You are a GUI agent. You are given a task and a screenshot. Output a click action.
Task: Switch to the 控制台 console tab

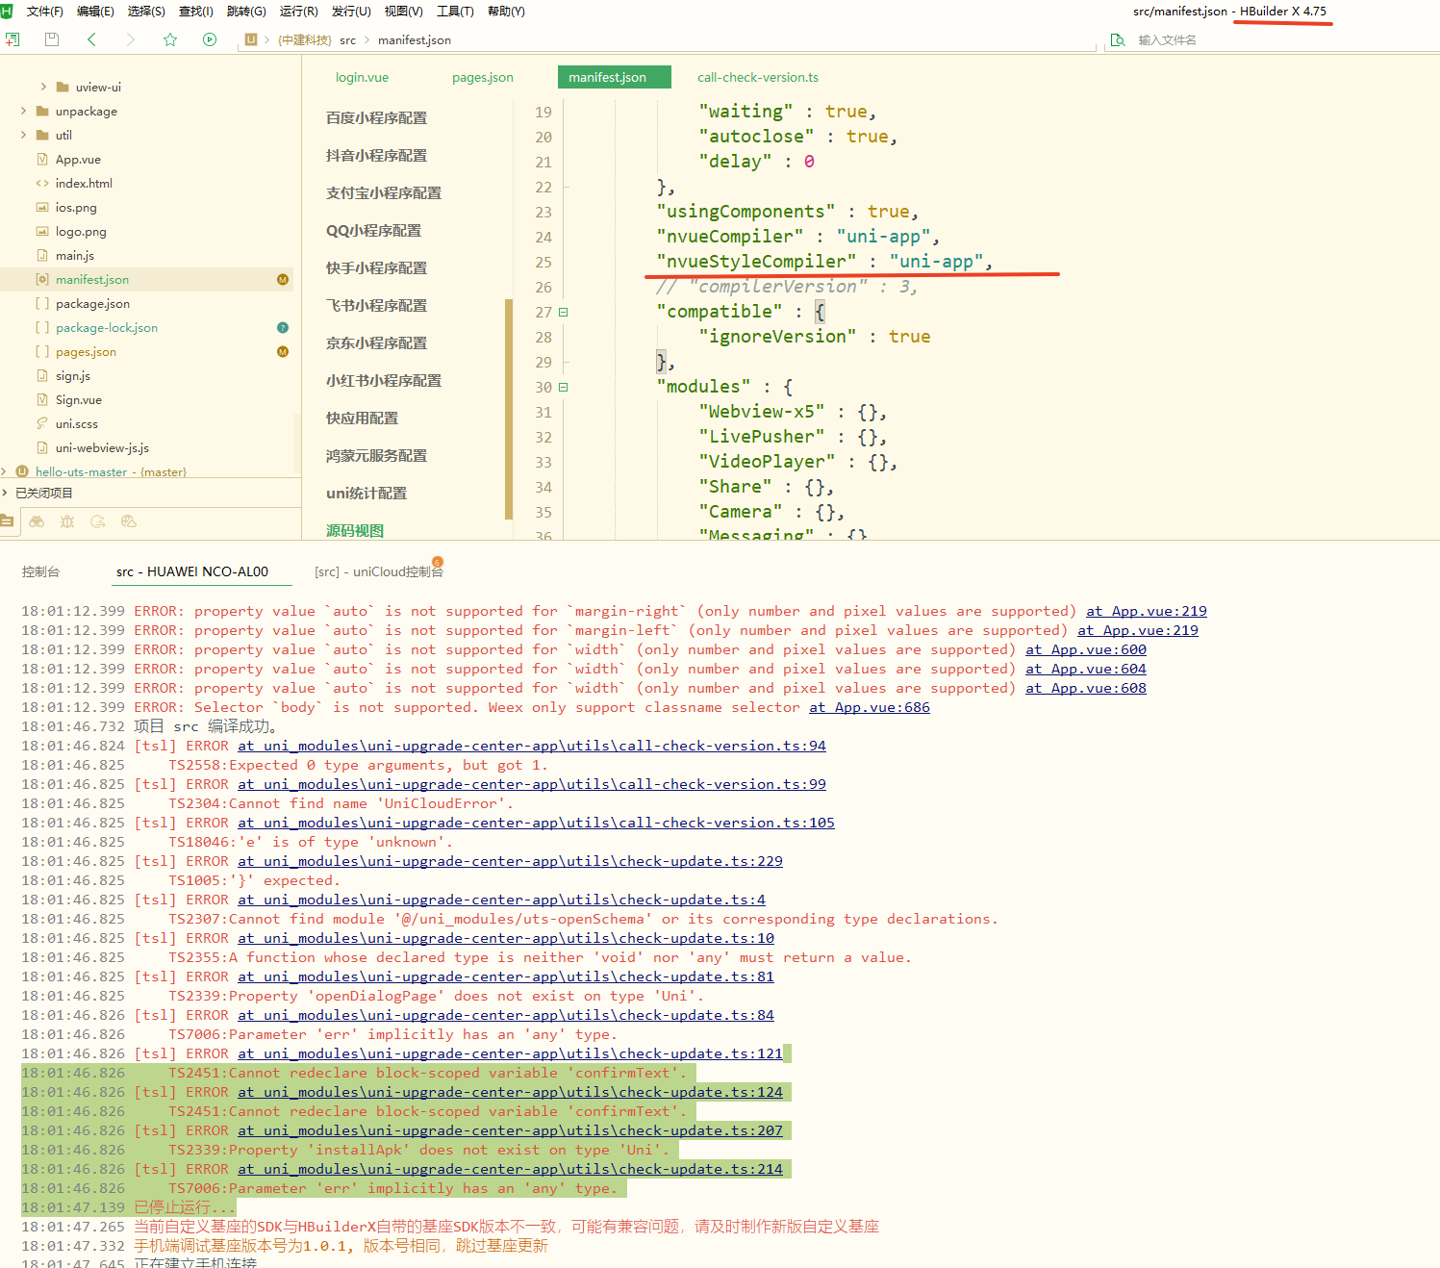click(x=40, y=571)
